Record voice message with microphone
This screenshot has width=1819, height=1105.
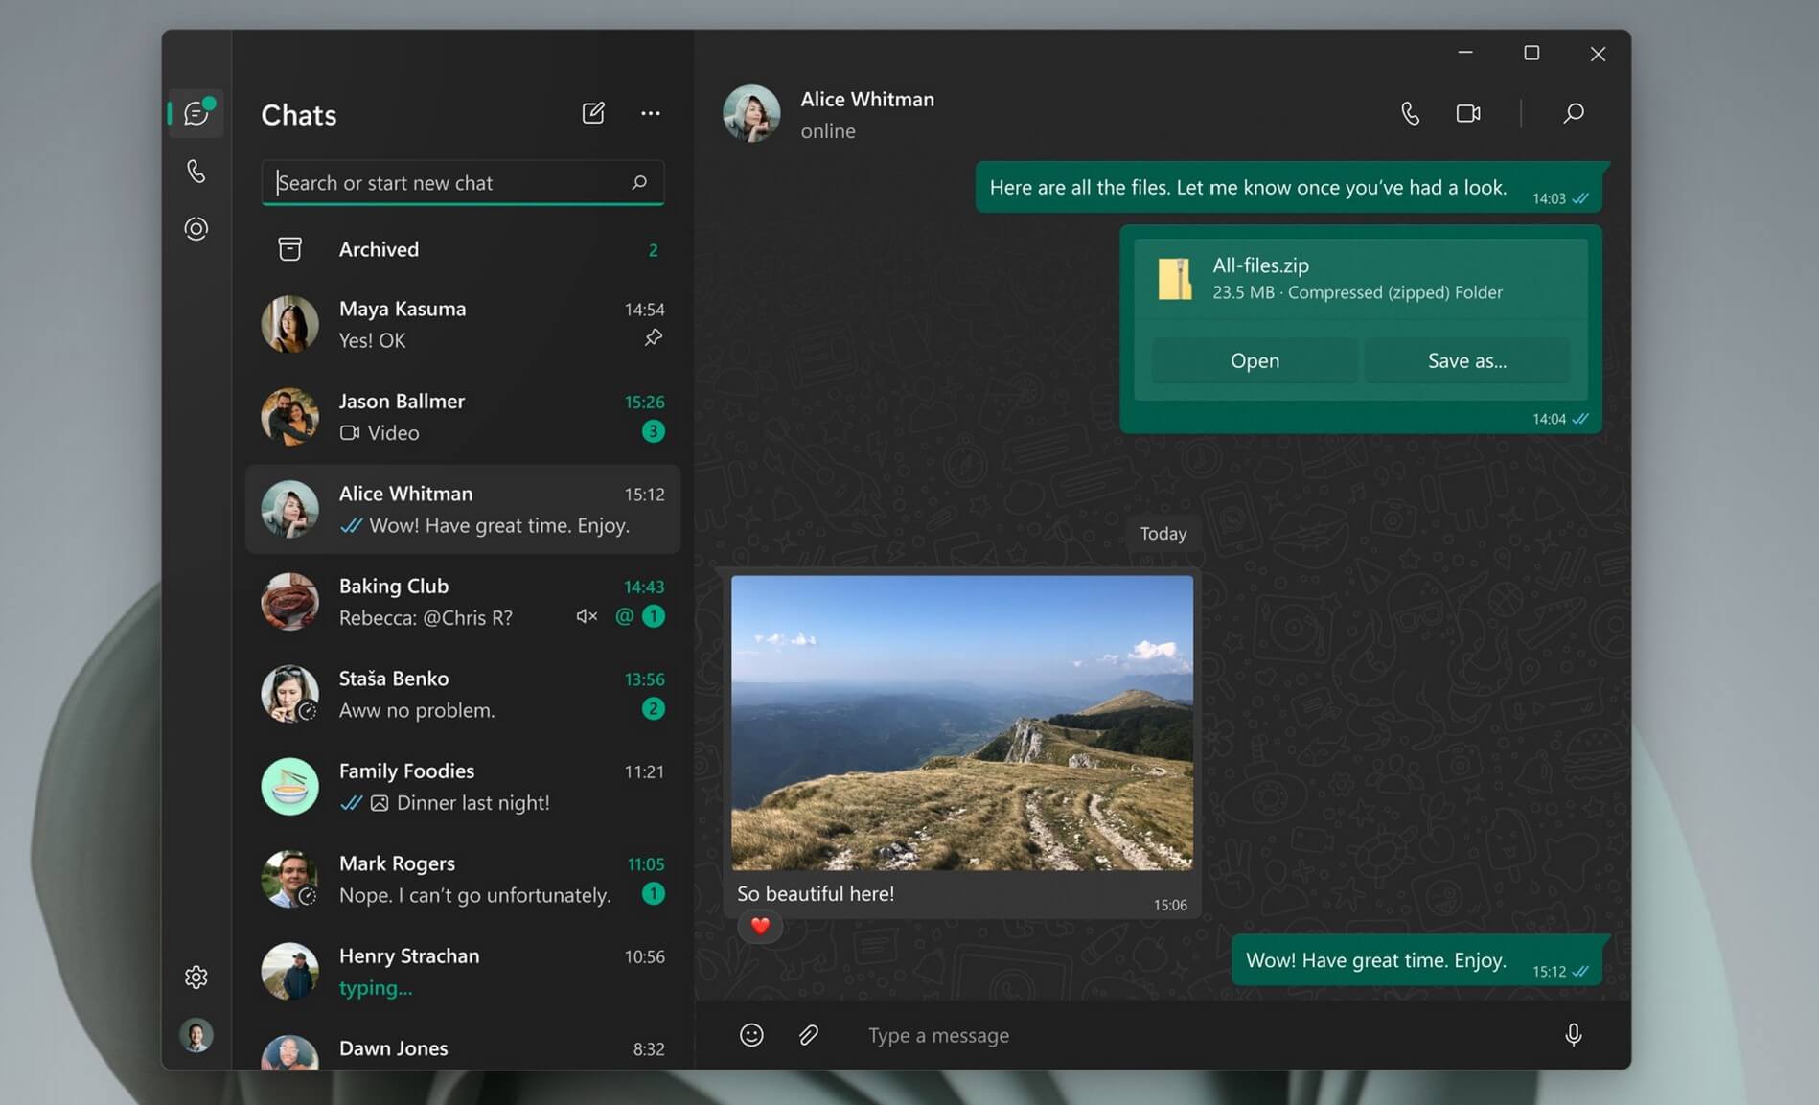[x=1573, y=1035]
